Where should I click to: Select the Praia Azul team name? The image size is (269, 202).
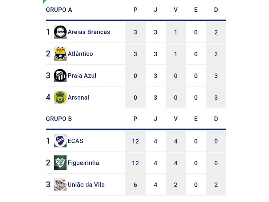coord(82,75)
